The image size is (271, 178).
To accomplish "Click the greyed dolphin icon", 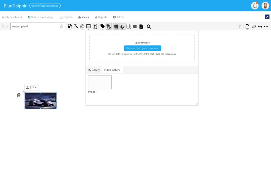I will pos(240,26).
